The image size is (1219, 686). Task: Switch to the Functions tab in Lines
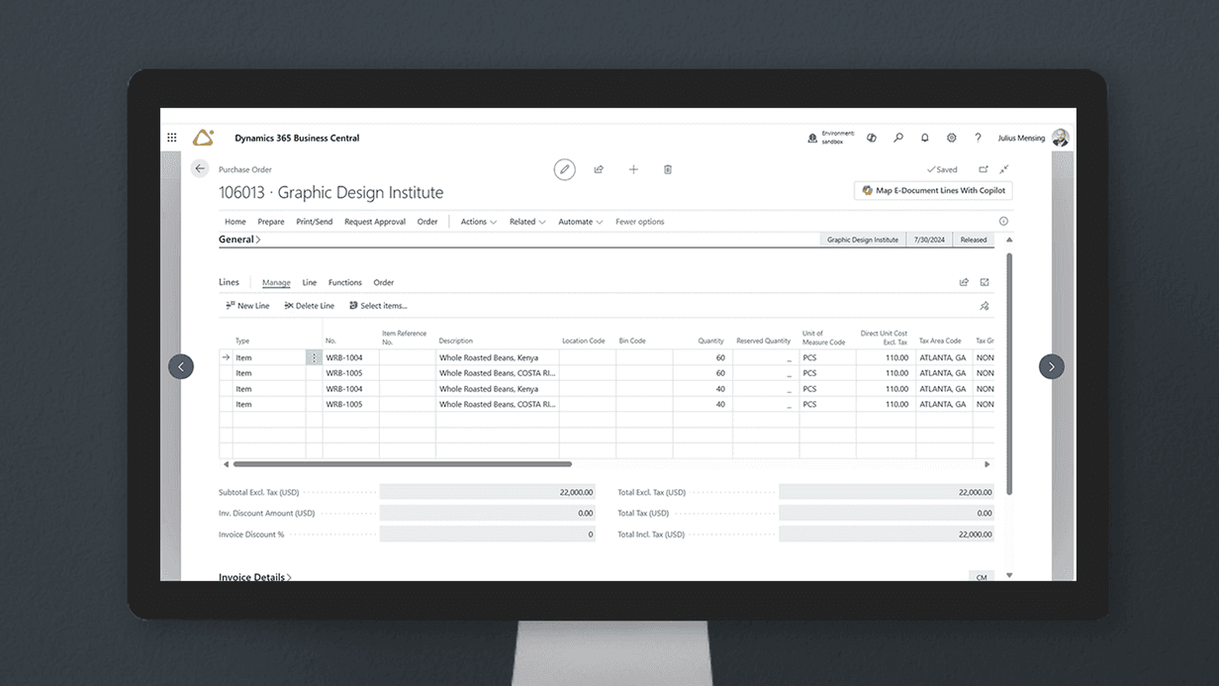point(344,283)
